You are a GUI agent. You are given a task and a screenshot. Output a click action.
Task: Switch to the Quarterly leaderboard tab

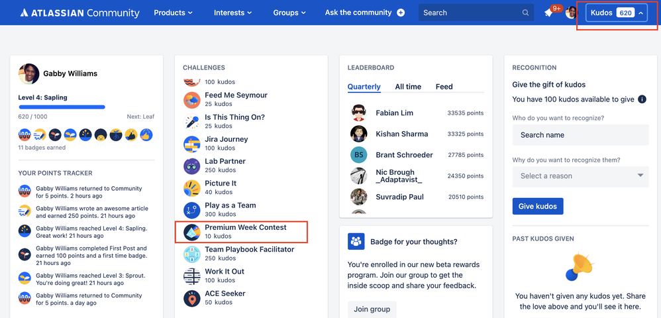(364, 87)
